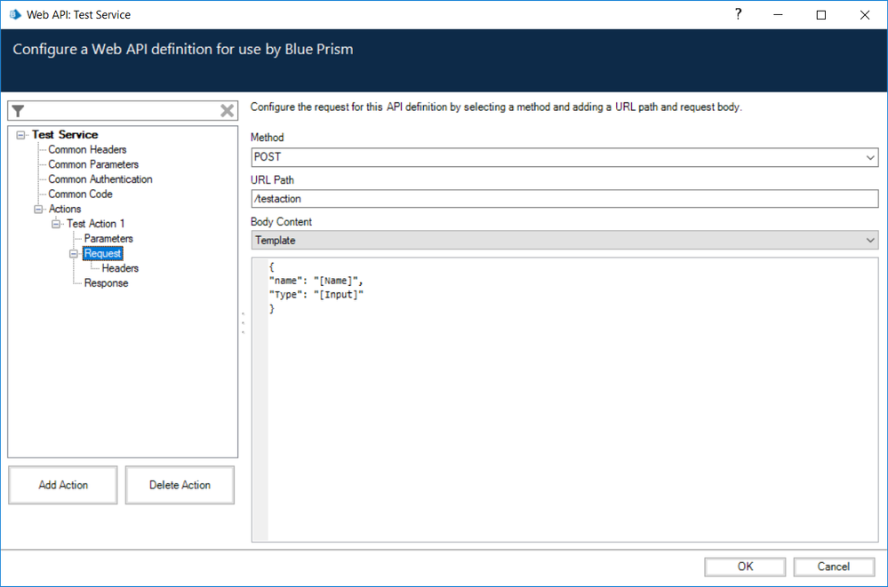Select Common Headers in the tree
This screenshot has height=587, width=888.
pyautogui.click(x=87, y=150)
